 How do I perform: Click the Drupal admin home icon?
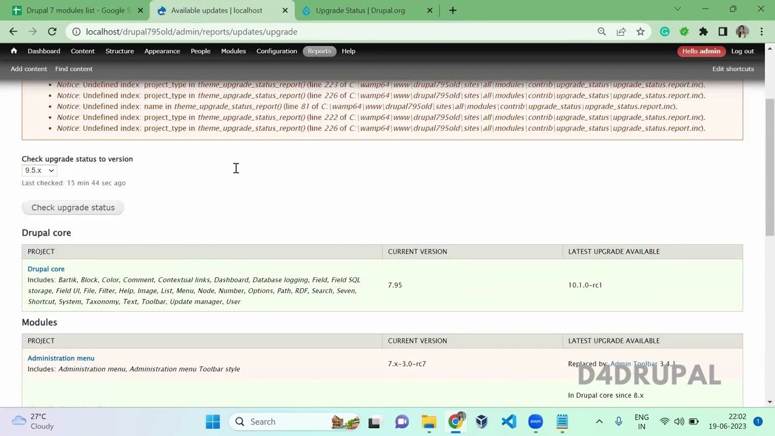click(13, 51)
